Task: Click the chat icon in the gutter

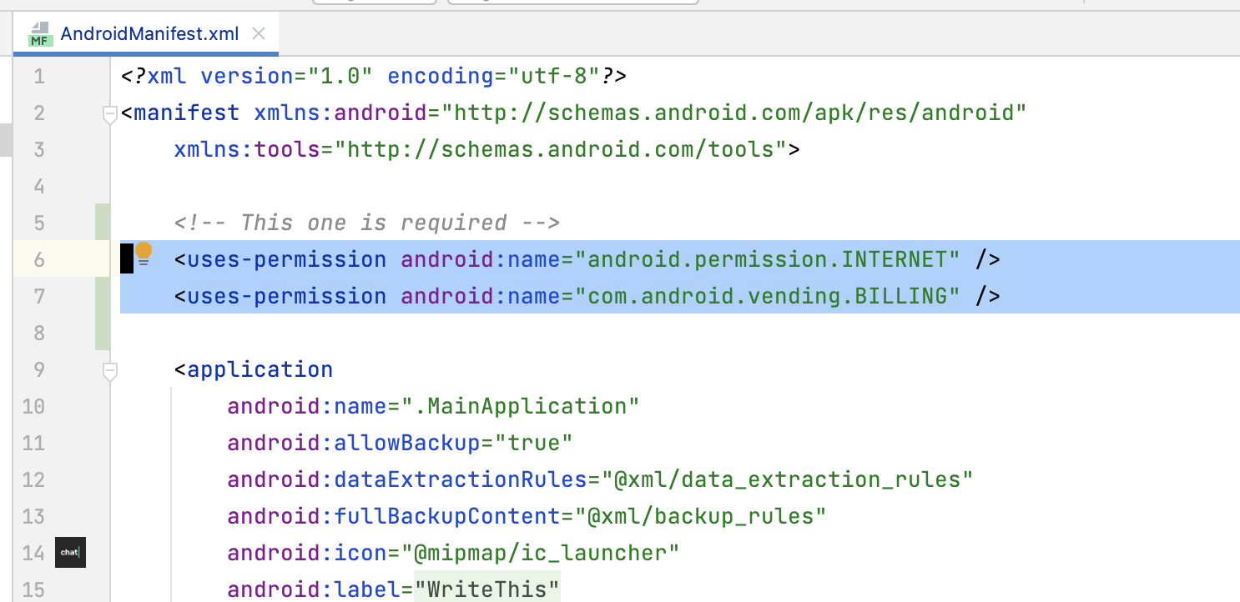Action: [x=70, y=552]
